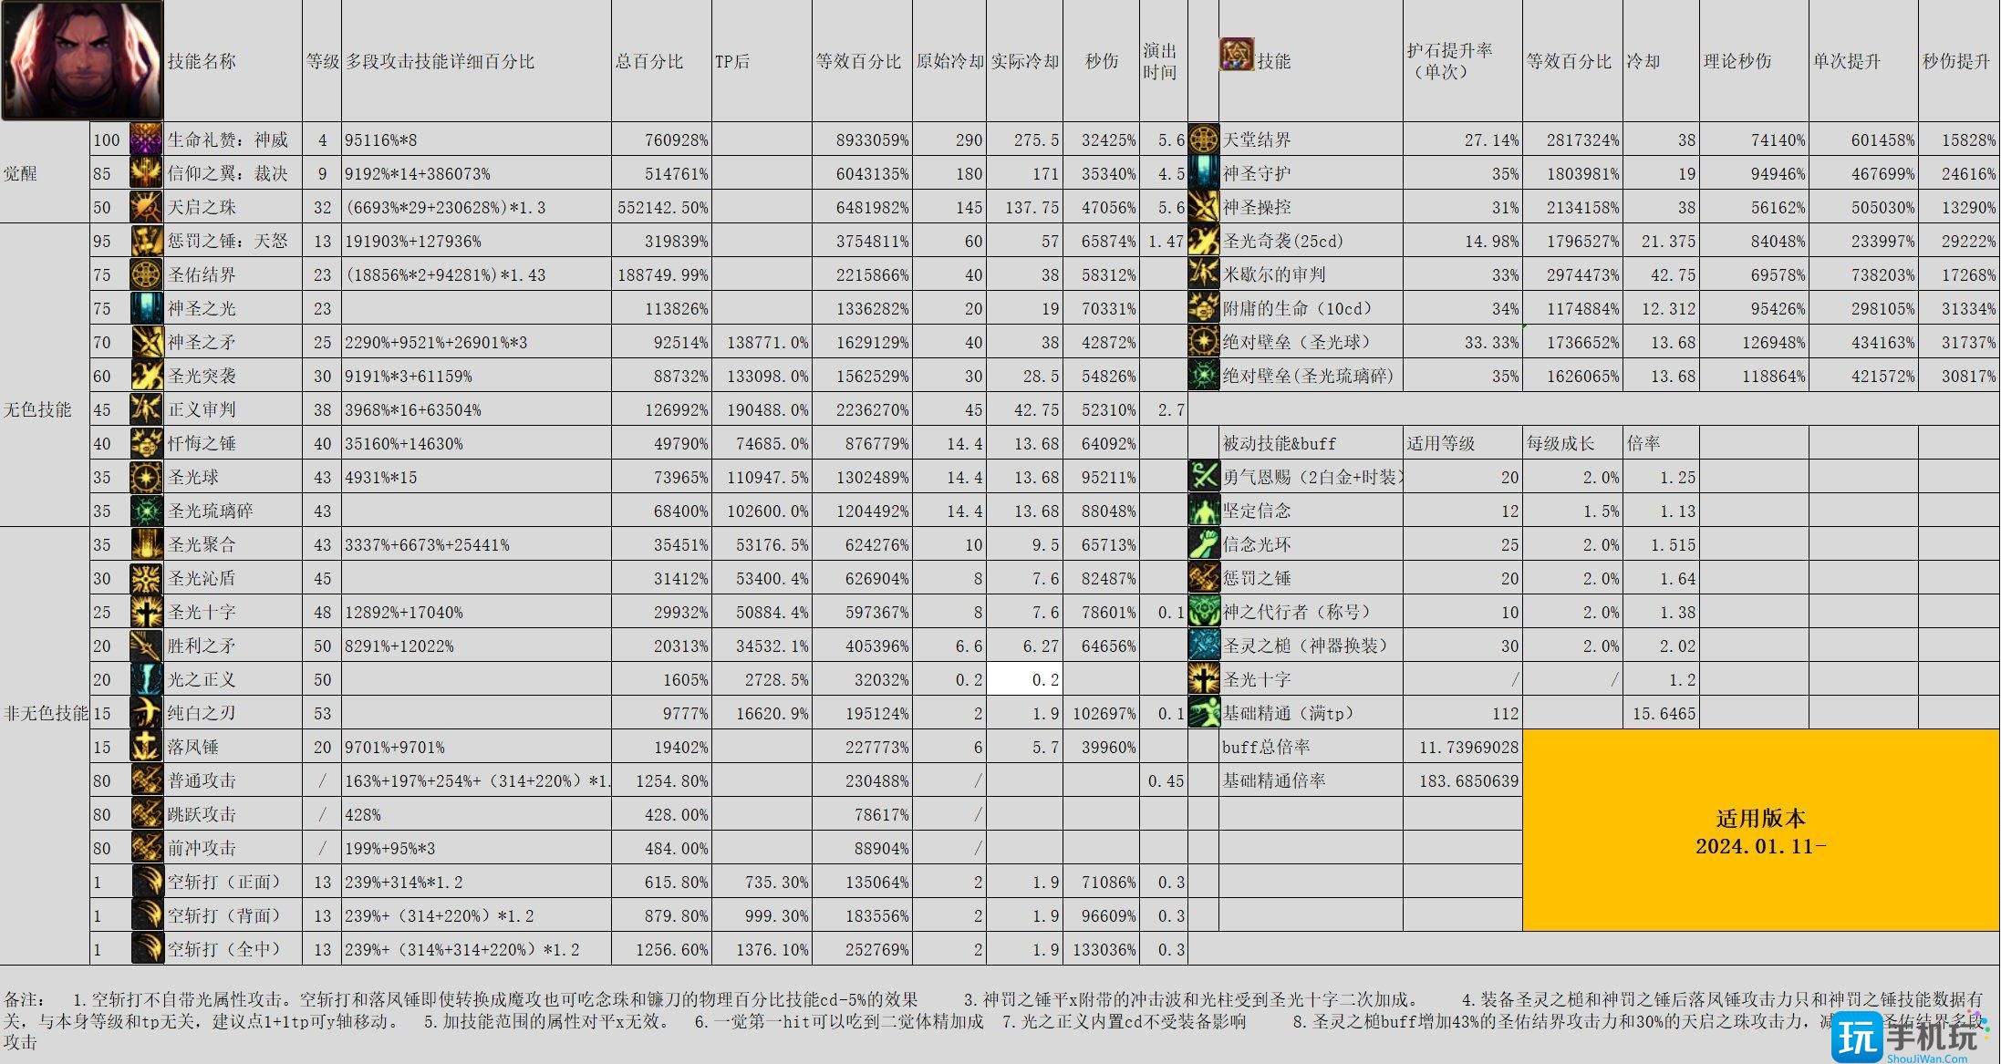Image resolution: width=2001 pixels, height=1064 pixels.
Task: Click the 被动技能&buff section header
Action: click(1280, 443)
